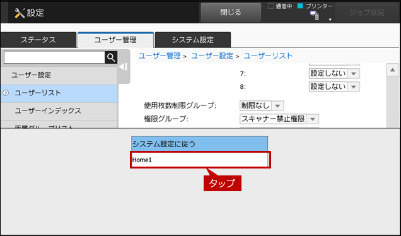Viewport: 401px width, 236px height.
Task: Select ユーザー設定 in the sidebar
Action: (59, 75)
